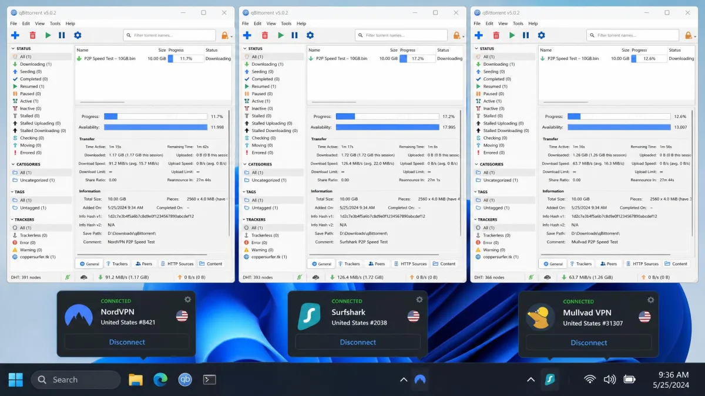Click US flag in NordVPN panel

click(182, 316)
